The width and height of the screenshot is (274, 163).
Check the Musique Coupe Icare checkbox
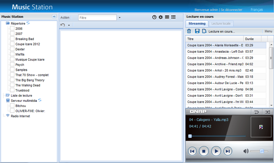[12, 59]
